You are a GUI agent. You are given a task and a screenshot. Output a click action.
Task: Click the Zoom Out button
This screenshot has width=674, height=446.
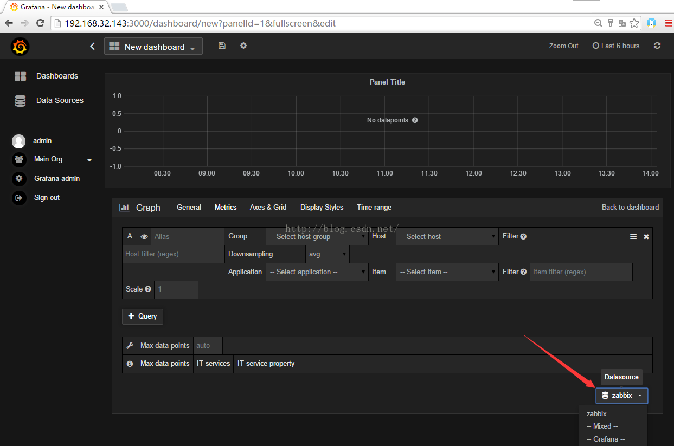[564, 46]
